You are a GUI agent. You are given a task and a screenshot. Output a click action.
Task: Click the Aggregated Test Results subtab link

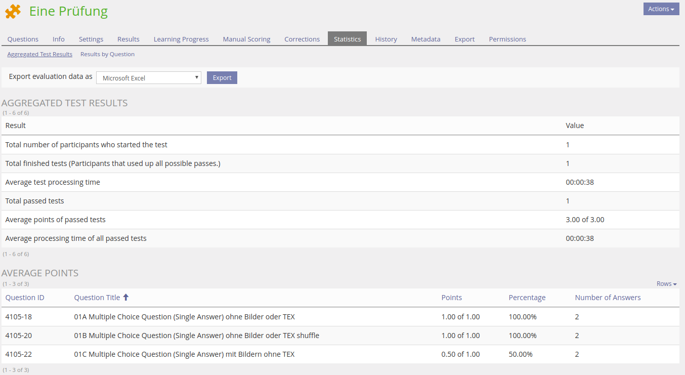(x=39, y=54)
